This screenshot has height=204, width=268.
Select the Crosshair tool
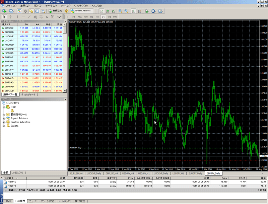coord(10,17)
